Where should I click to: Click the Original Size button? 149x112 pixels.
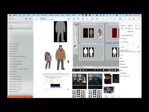pos(130,31)
